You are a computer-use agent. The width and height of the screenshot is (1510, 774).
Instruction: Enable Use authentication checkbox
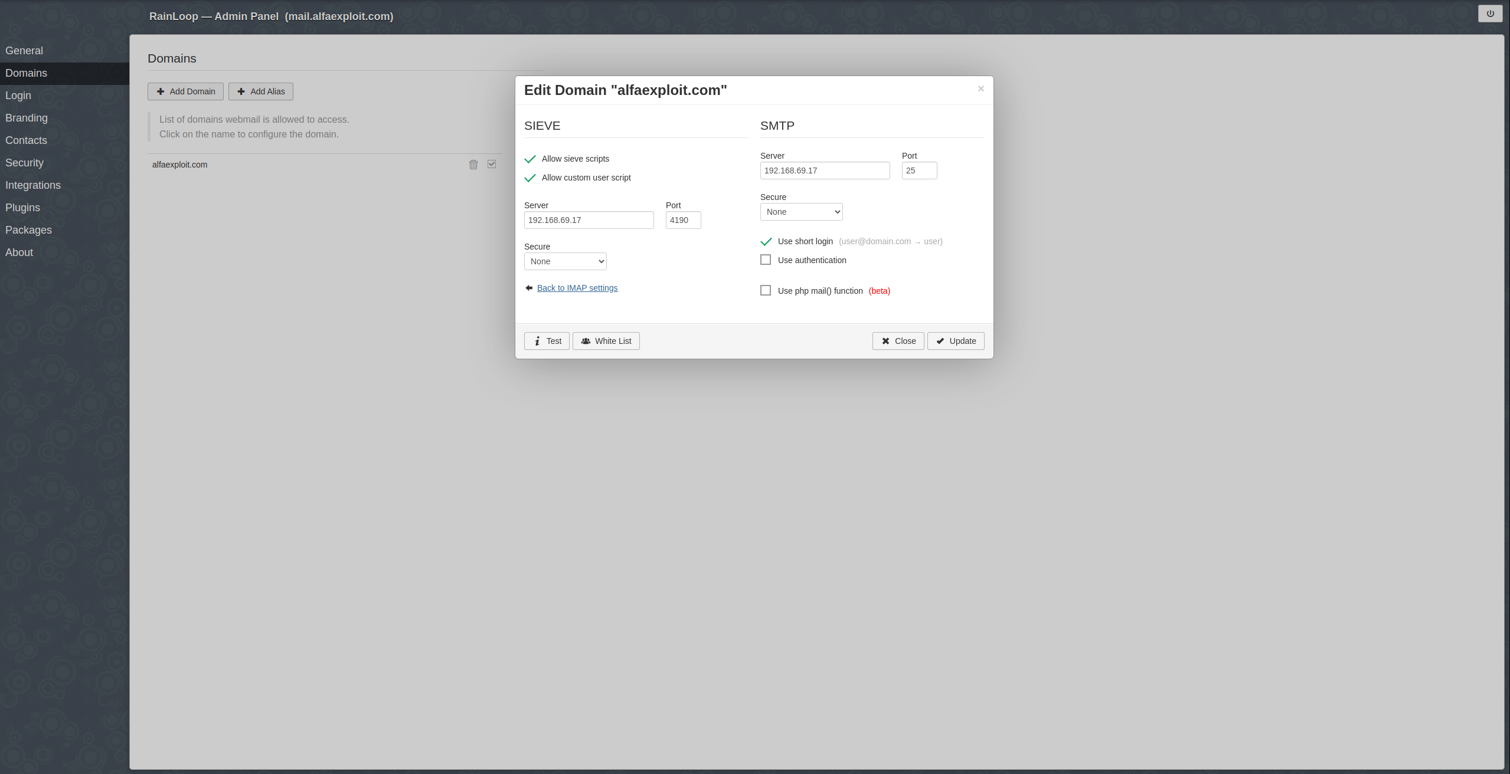coord(766,260)
